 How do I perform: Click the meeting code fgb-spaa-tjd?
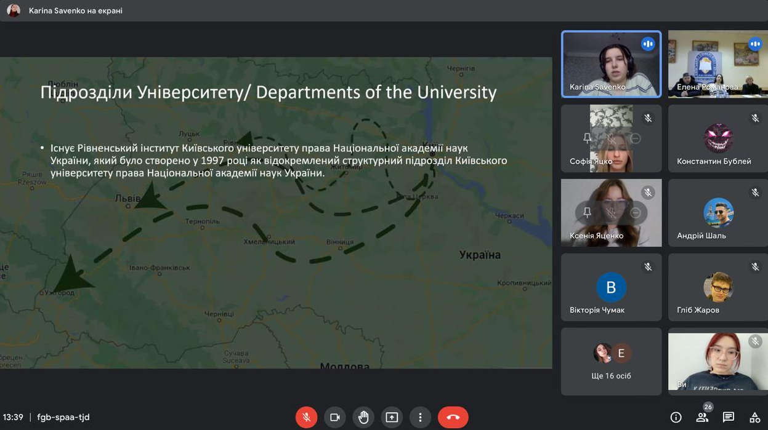tap(63, 417)
